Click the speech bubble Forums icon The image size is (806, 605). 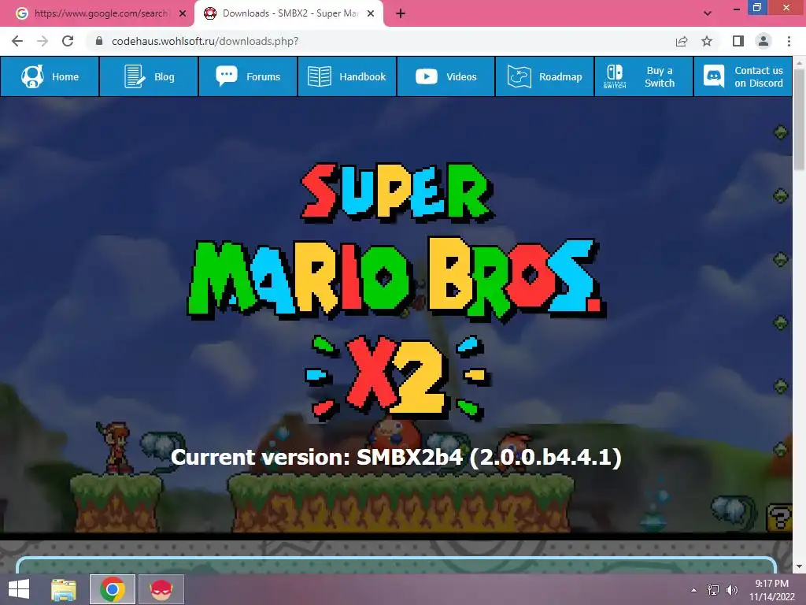pyautogui.click(x=227, y=76)
